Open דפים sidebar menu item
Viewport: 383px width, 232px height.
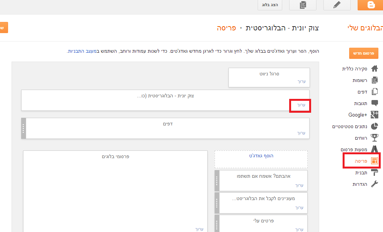363,92
